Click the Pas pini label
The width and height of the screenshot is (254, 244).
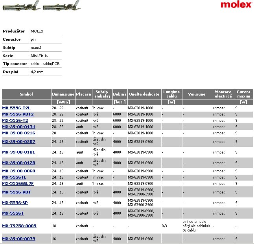point(11,72)
